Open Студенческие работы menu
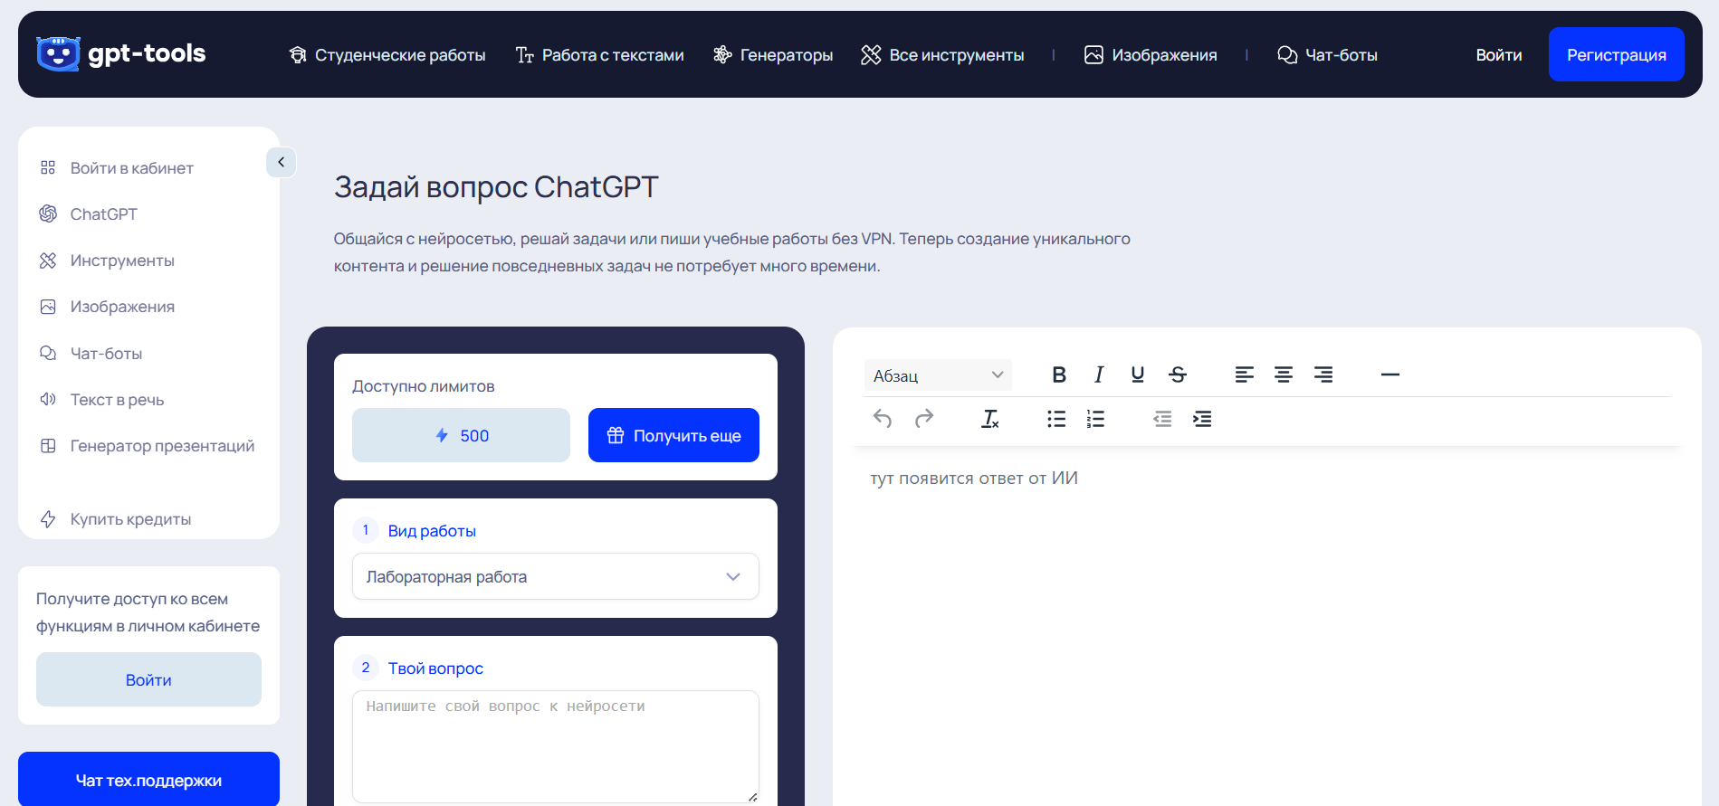 coord(387,55)
